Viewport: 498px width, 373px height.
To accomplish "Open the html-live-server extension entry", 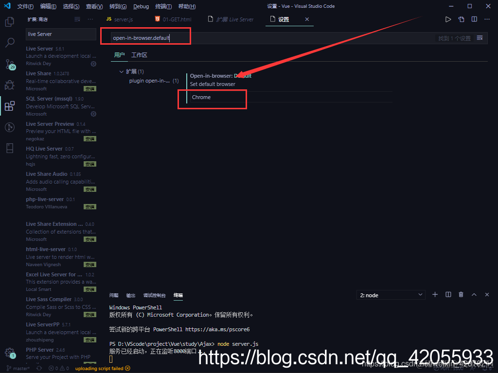I will coord(61,257).
